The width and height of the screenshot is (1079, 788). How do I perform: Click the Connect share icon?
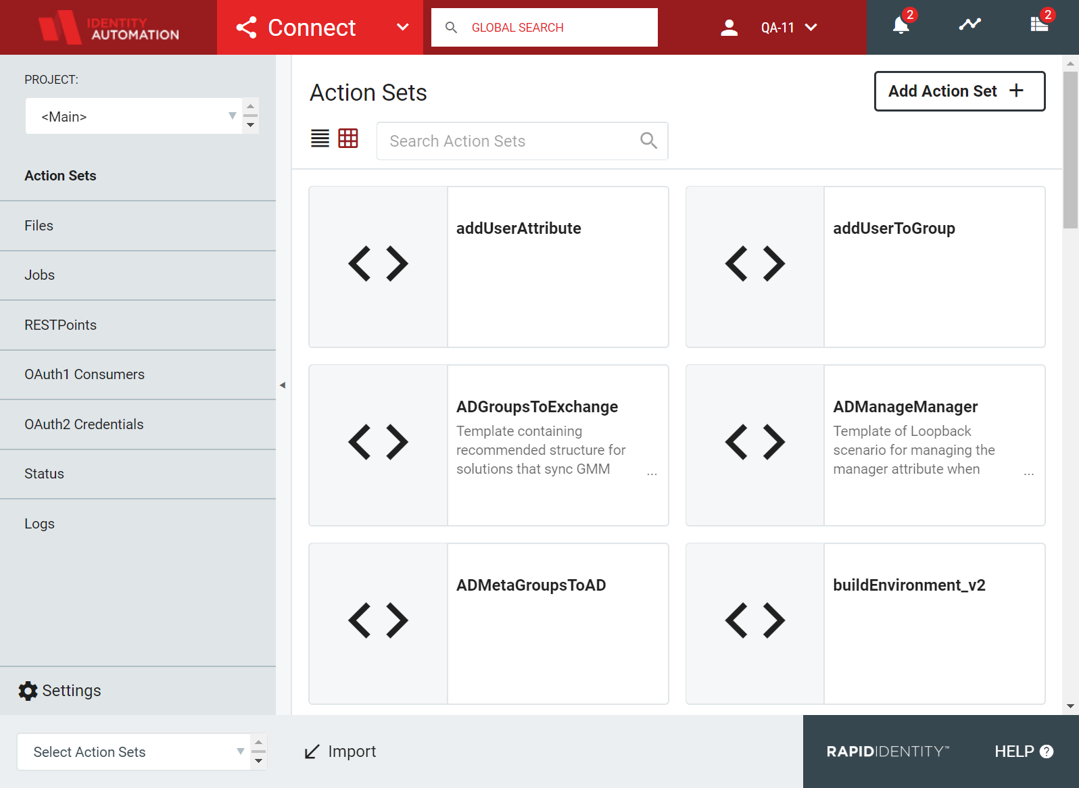247,28
